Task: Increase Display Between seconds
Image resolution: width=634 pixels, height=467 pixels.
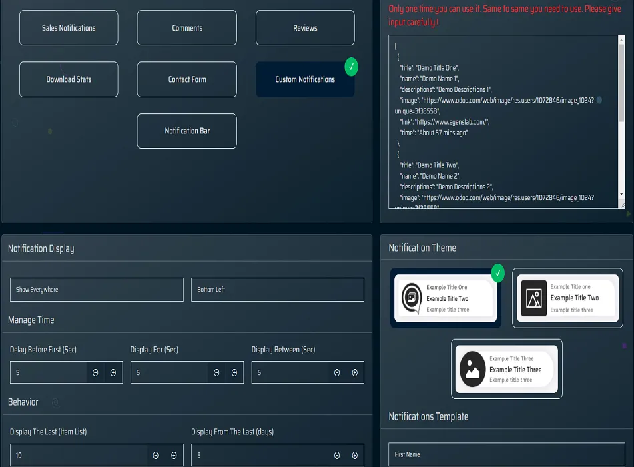Action: pyautogui.click(x=354, y=373)
